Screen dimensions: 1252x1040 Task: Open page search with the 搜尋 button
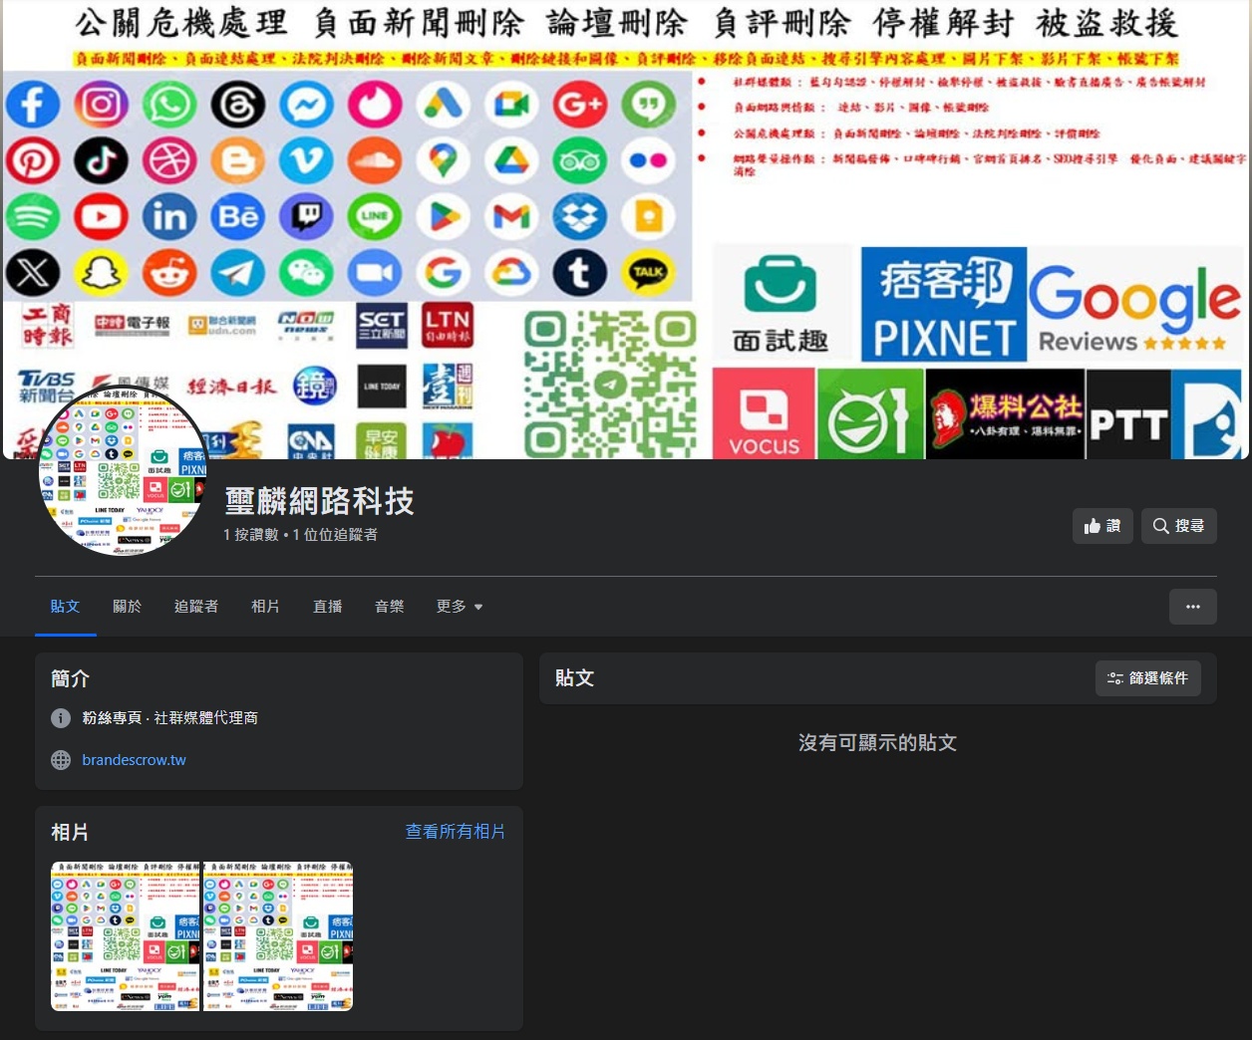click(x=1178, y=526)
